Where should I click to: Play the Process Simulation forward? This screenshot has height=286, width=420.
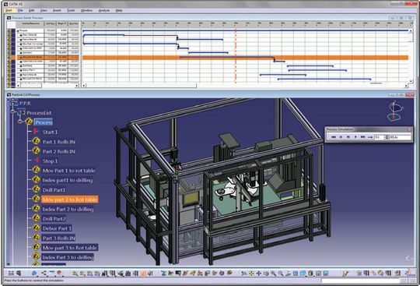pos(355,137)
